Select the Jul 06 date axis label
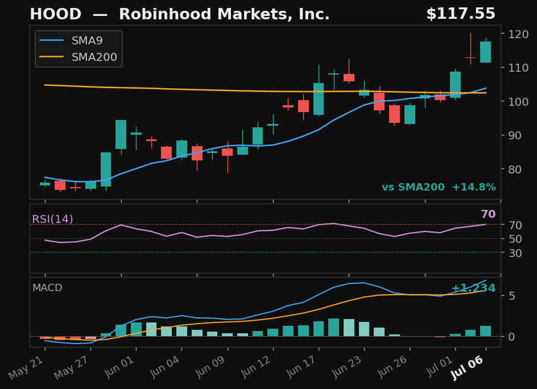The image size is (537, 389). coord(468,368)
